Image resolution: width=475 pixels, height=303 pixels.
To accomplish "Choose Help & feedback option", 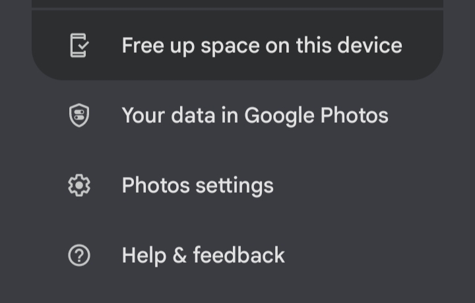I will (x=237, y=255).
